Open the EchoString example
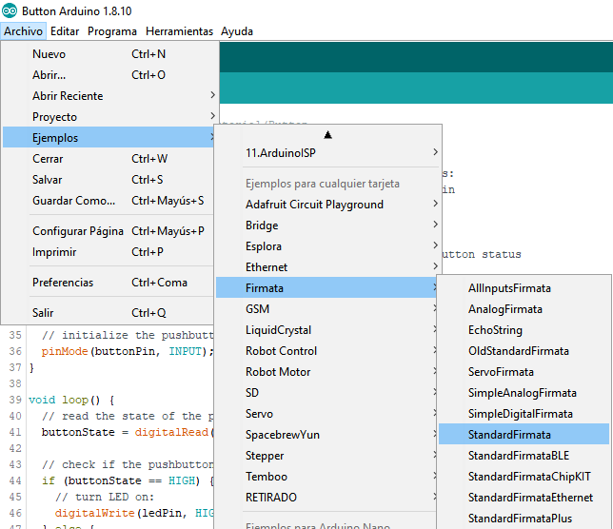The height and width of the screenshot is (529, 613). click(524, 330)
